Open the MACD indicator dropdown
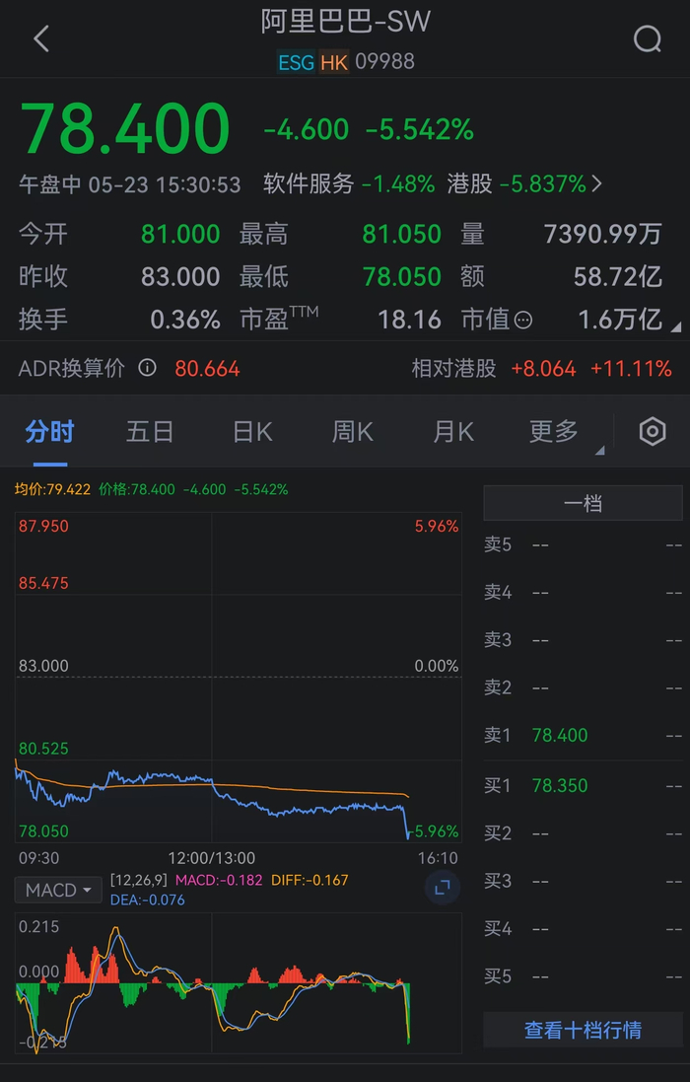Viewport: 690px width, 1082px height. pos(58,891)
